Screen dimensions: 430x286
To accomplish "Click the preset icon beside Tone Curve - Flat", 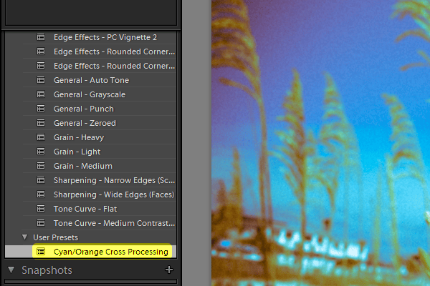I will pos(41,209).
